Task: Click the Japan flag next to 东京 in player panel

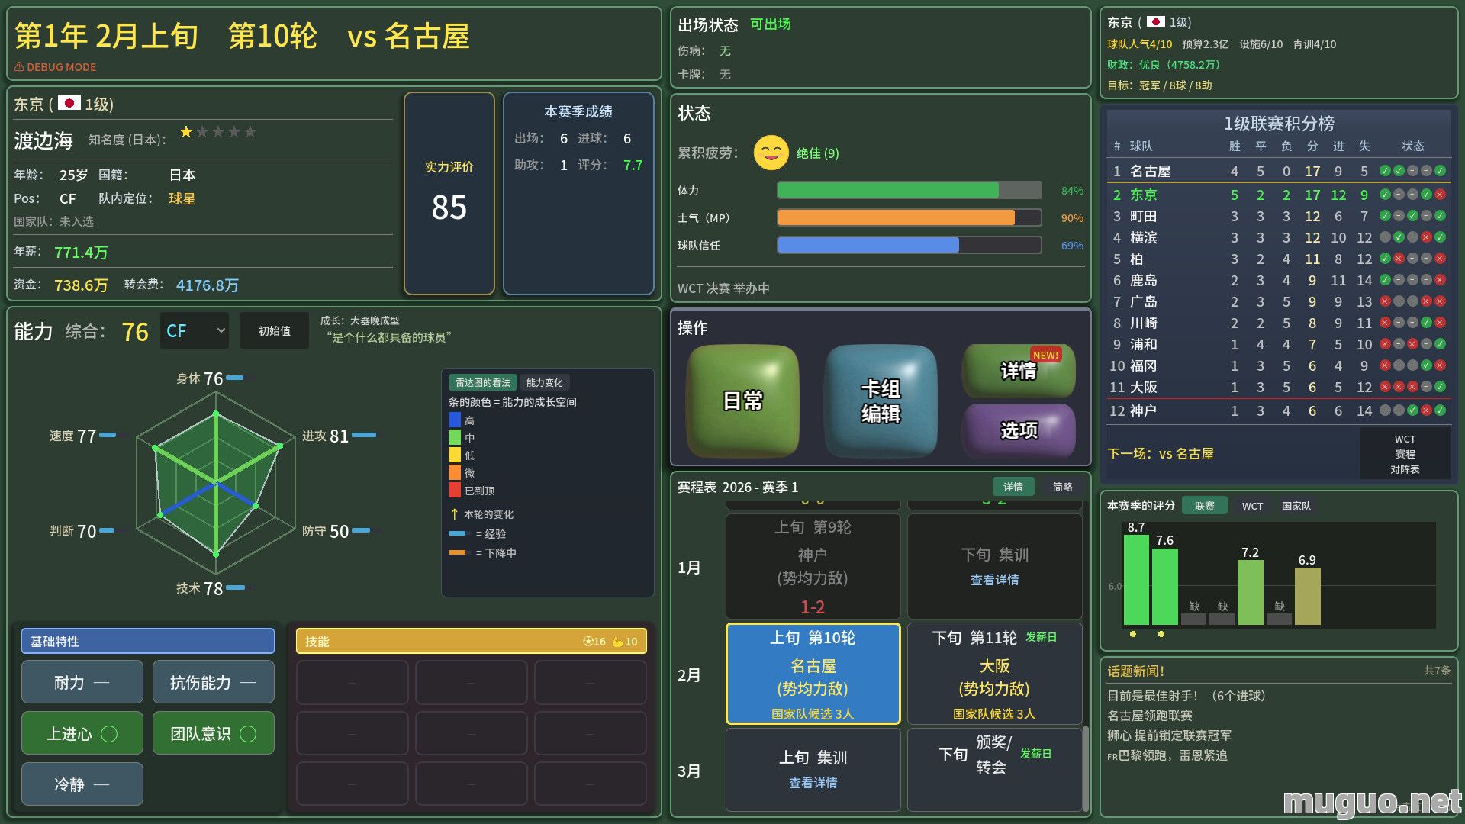Action: point(69,103)
